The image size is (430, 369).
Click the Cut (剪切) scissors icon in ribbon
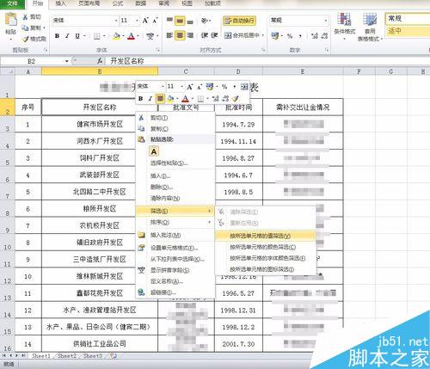[x=26, y=17]
